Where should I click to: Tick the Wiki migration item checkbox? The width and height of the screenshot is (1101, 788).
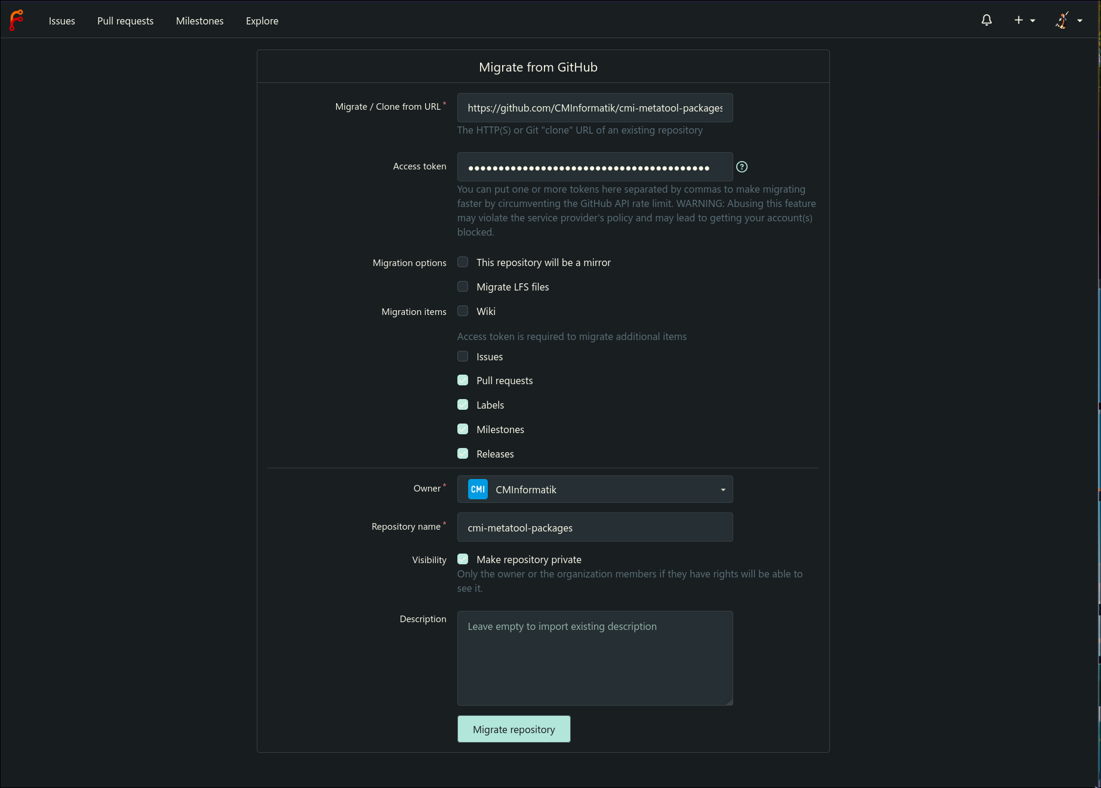[x=463, y=311]
